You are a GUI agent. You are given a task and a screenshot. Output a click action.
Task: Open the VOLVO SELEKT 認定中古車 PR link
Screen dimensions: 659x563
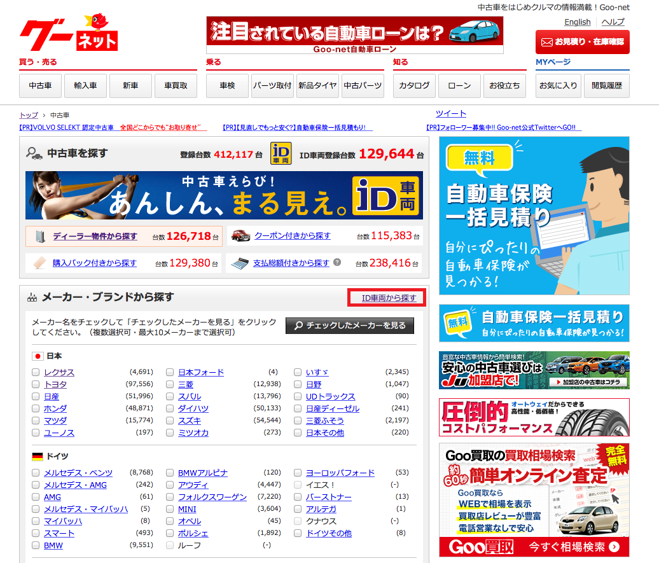(x=113, y=127)
